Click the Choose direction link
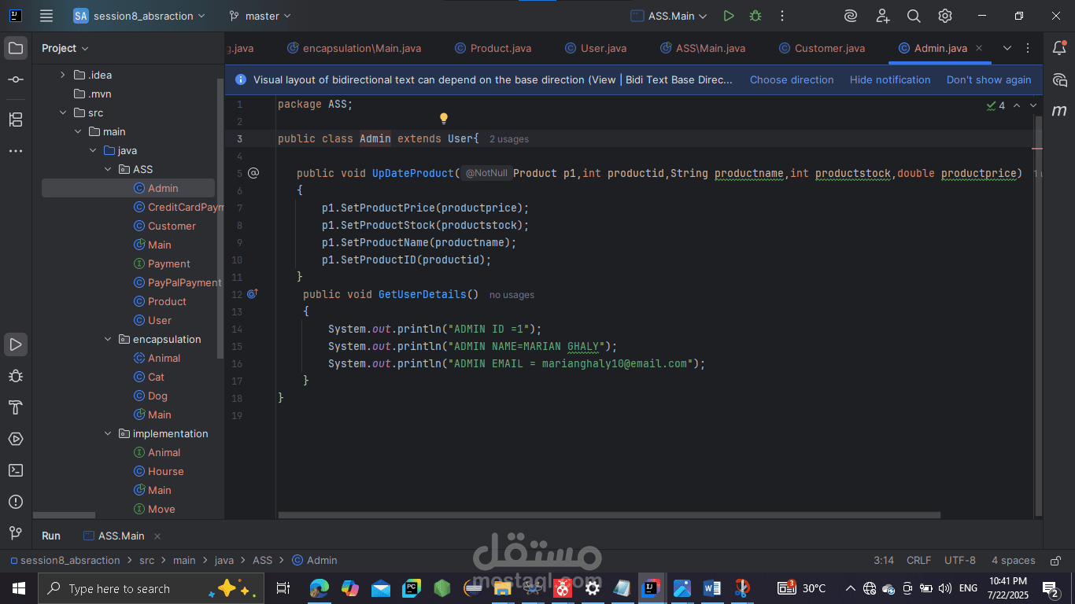This screenshot has height=604, width=1075. click(x=791, y=79)
